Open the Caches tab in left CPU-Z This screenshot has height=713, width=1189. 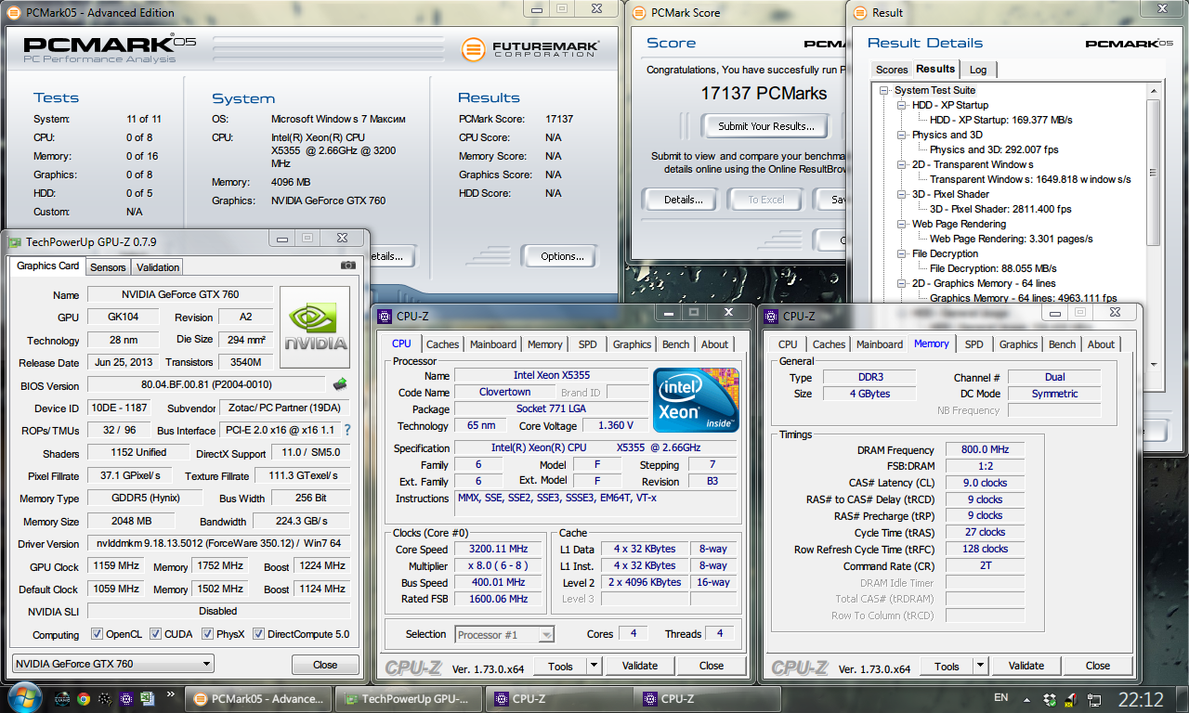(x=442, y=344)
